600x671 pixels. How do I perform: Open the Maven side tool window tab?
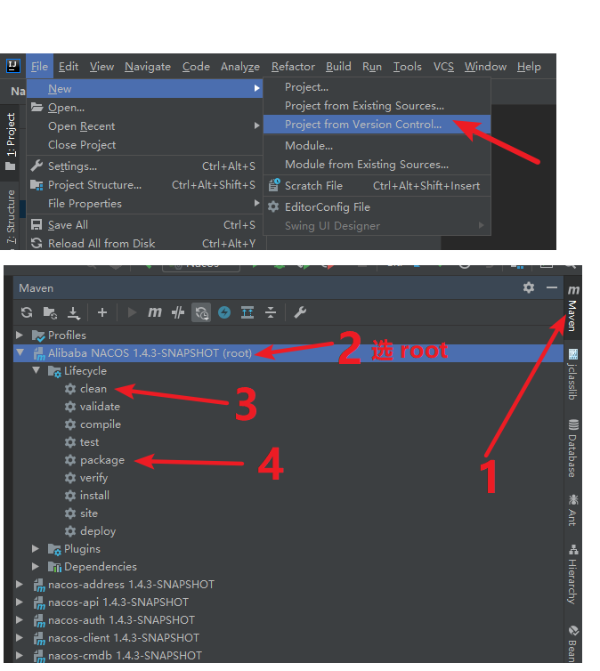[x=572, y=309]
